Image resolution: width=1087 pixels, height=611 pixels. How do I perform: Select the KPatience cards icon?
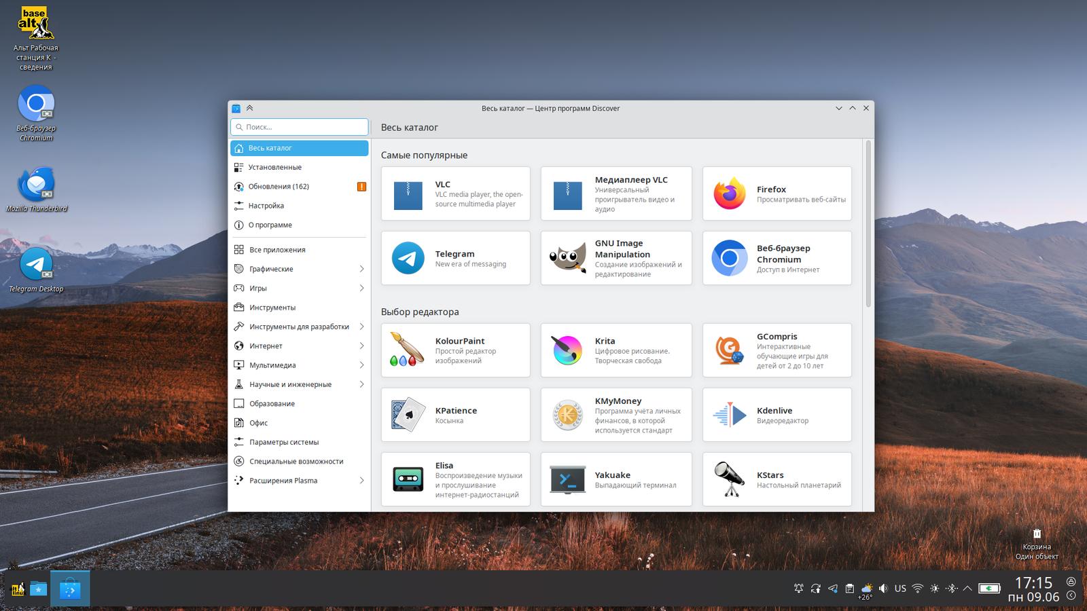(408, 415)
